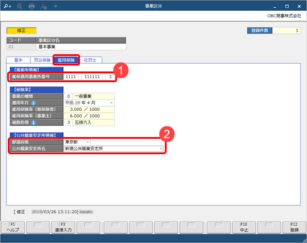Click info icon next to 端数処理
The height and width of the screenshot is (243, 307).
tap(33, 123)
